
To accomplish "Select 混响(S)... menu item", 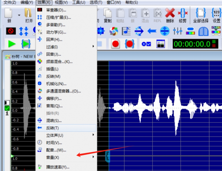I will pyautogui.click(x=66, y=120).
